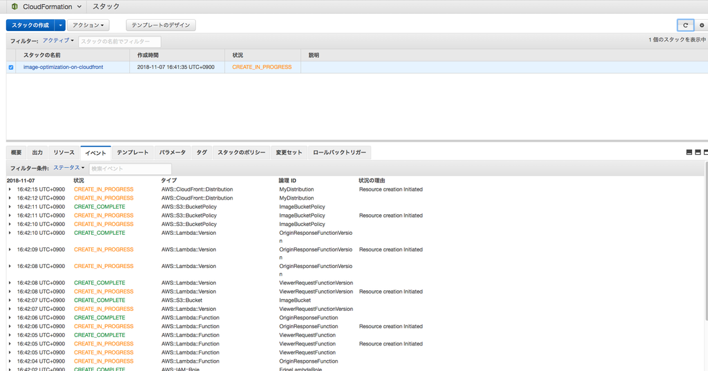
Task: Open the settings gear icon
Action: pyautogui.click(x=702, y=26)
